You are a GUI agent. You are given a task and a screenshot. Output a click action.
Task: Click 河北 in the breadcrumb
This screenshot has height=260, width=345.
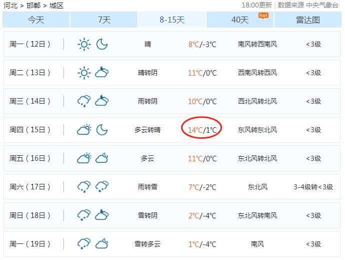point(10,6)
